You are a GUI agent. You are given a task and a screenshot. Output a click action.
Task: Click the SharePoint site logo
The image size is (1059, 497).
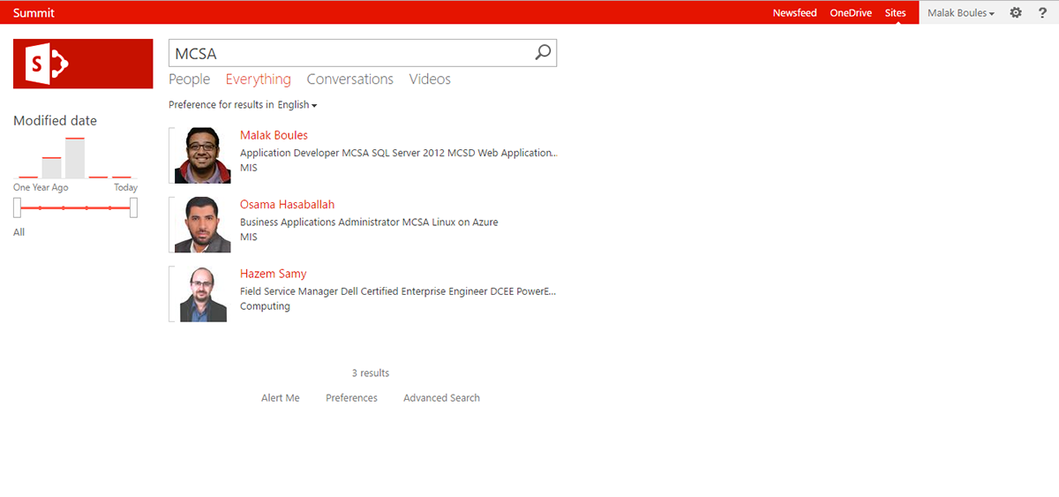83,64
